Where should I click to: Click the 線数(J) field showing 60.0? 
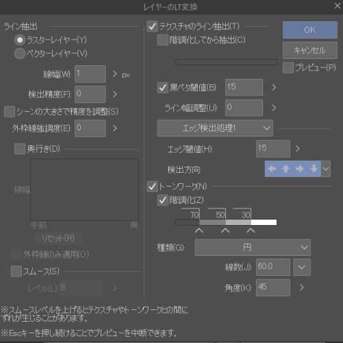(273, 268)
